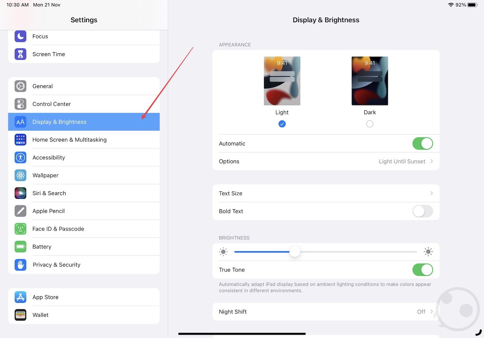Open Battery settings

tap(42, 247)
